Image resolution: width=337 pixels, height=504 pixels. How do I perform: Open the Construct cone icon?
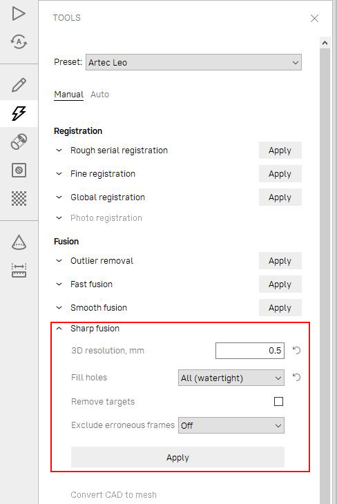pyautogui.click(x=19, y=242)
